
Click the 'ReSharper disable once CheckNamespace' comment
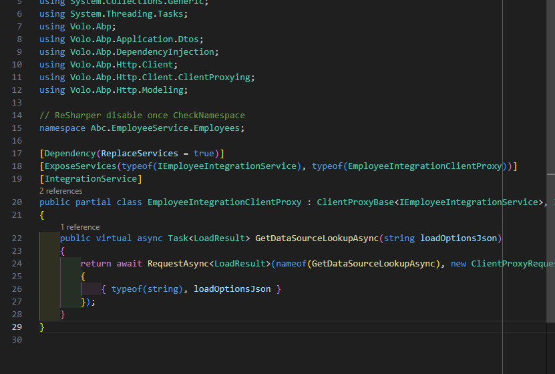pos(142,116)
